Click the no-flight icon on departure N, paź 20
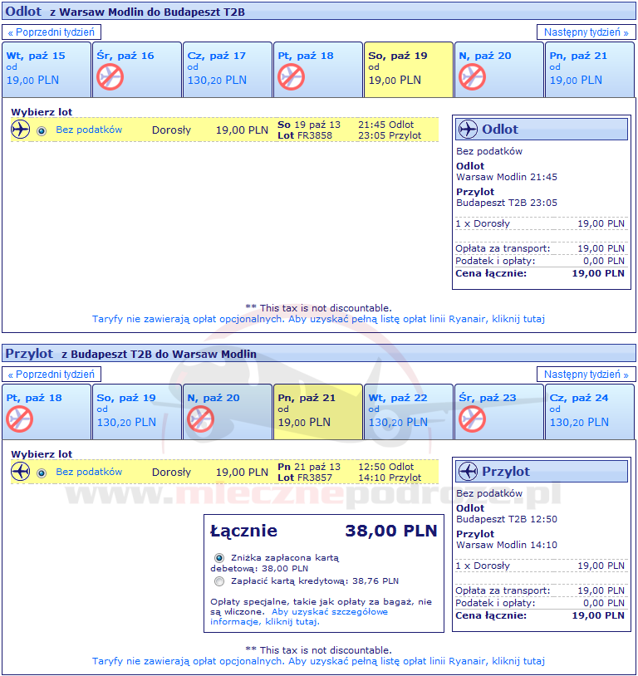 pyautogui.click(x=472, y=77)
